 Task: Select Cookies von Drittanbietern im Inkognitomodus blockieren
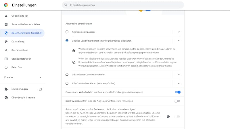[x=67, y=41]
